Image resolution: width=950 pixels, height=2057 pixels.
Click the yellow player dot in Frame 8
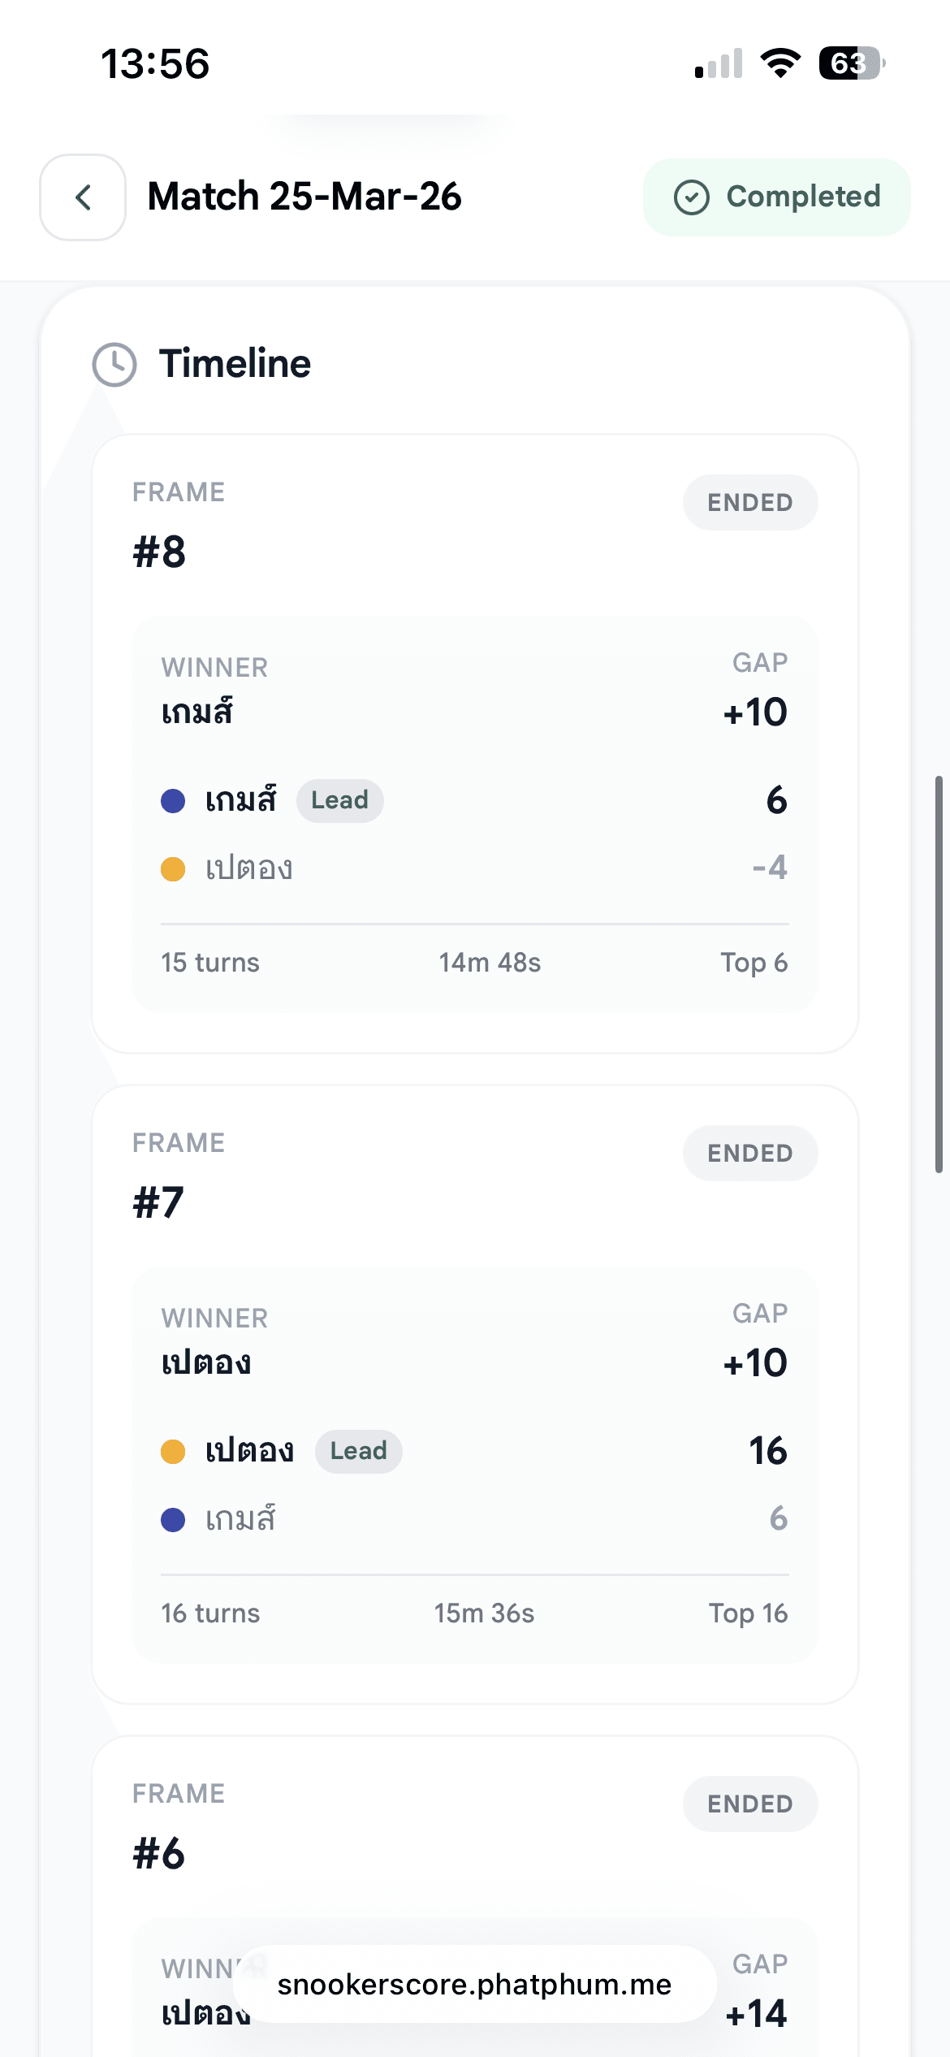pos(173,869)
